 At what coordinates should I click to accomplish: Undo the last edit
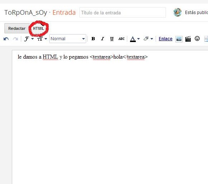coord(6,39)
